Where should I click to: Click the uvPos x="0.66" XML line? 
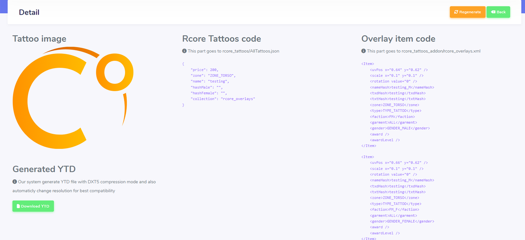tap(399, 163)
